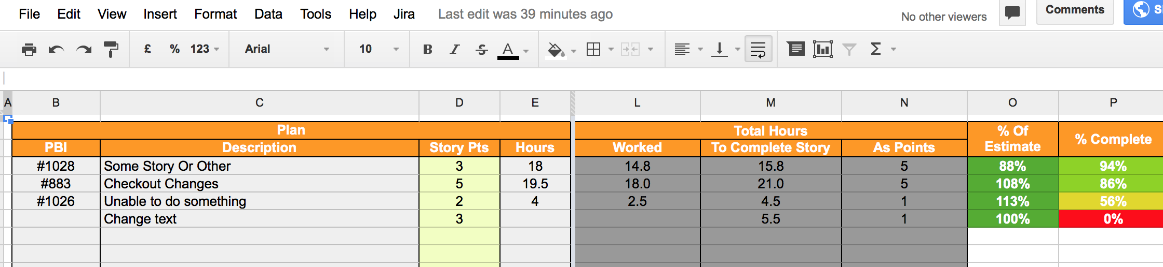Viewport: 1163px width, 267px height.
Task: Open the fill color bucket
Action: tap(556, 50)
